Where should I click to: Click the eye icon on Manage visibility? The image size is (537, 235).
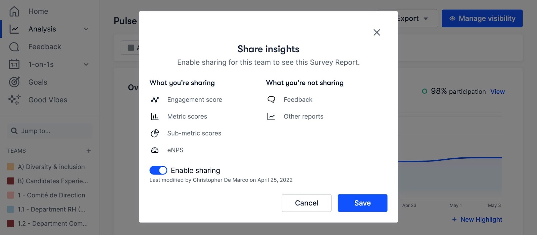pos(452,18)
